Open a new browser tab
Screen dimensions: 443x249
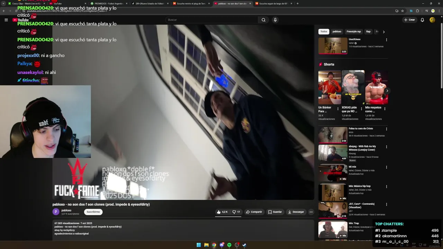[298, 3]
